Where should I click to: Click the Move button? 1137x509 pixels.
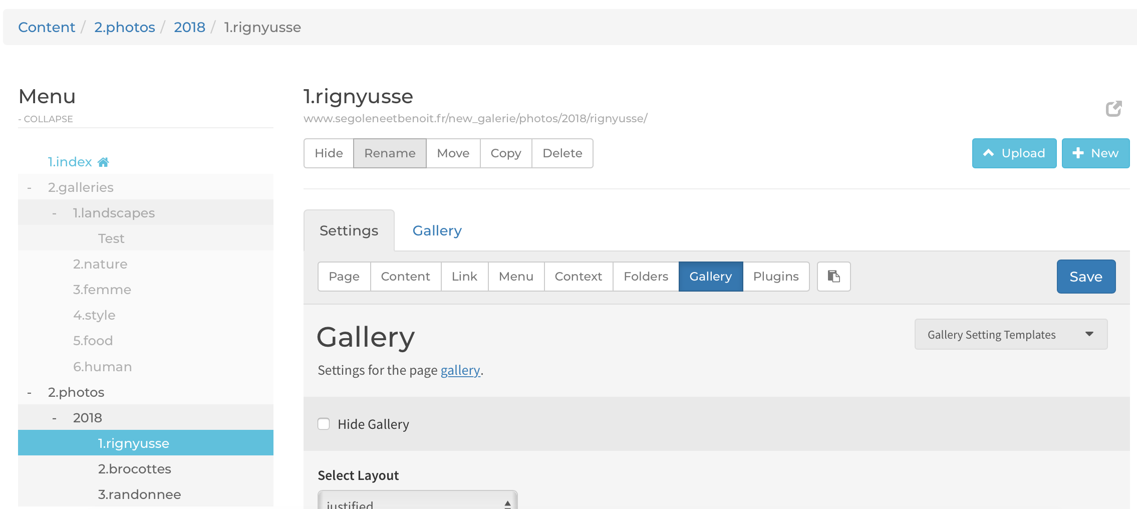[x=453, y=153]
